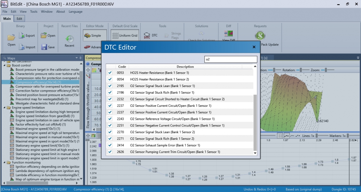
Task: Toggle checkbox for code 2195
Action: (x=110, y=86)
